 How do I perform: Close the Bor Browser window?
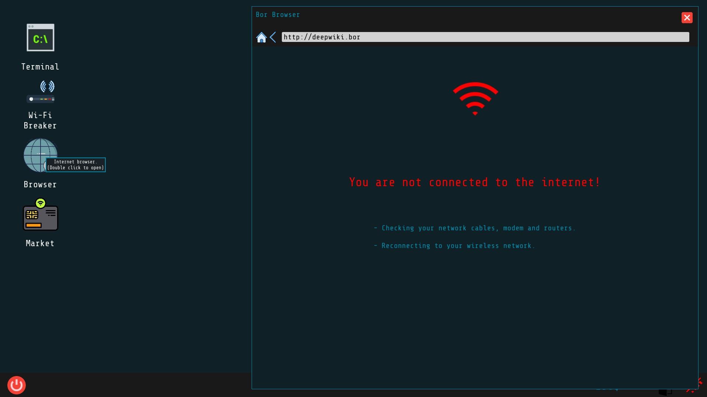tap(687, 17)
